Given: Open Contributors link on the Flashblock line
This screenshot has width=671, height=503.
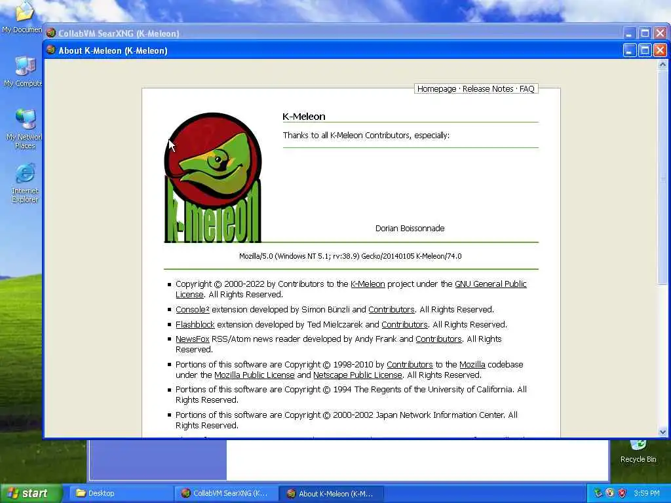Looking at the screenshot, I should coord(405,325).
